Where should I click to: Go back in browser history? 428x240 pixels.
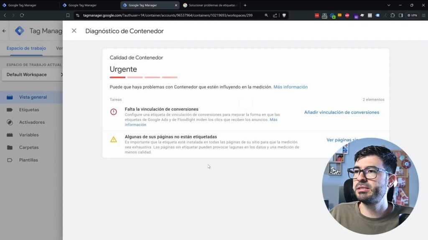[5, 15]
